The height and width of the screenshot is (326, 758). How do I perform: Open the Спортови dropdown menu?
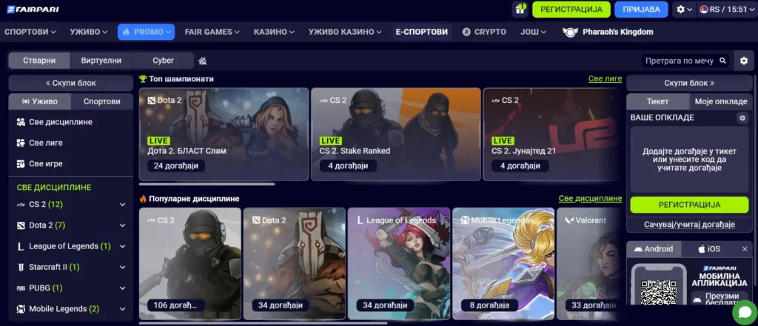pyautogui.click(x=30, y=32)
